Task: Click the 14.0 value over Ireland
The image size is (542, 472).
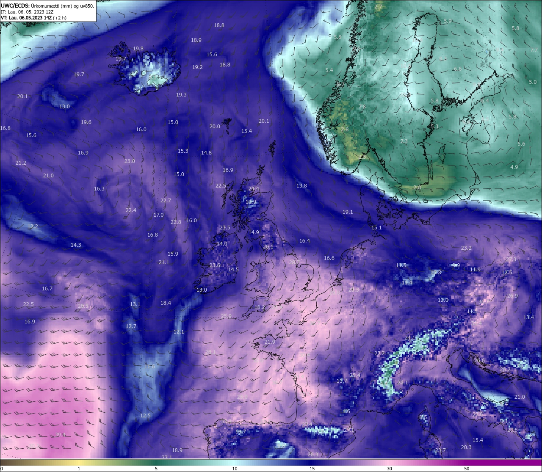Action: (222, 243)
